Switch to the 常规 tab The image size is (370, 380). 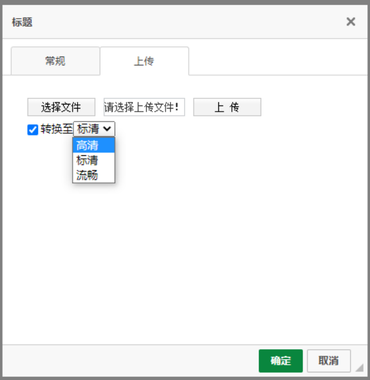coord(55,61)
